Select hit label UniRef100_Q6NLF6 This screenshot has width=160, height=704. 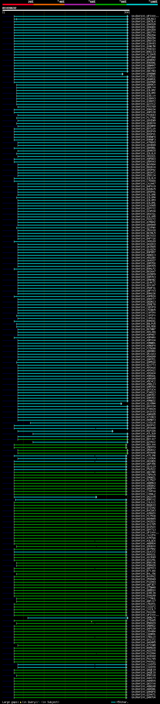[x=143, y=618]
